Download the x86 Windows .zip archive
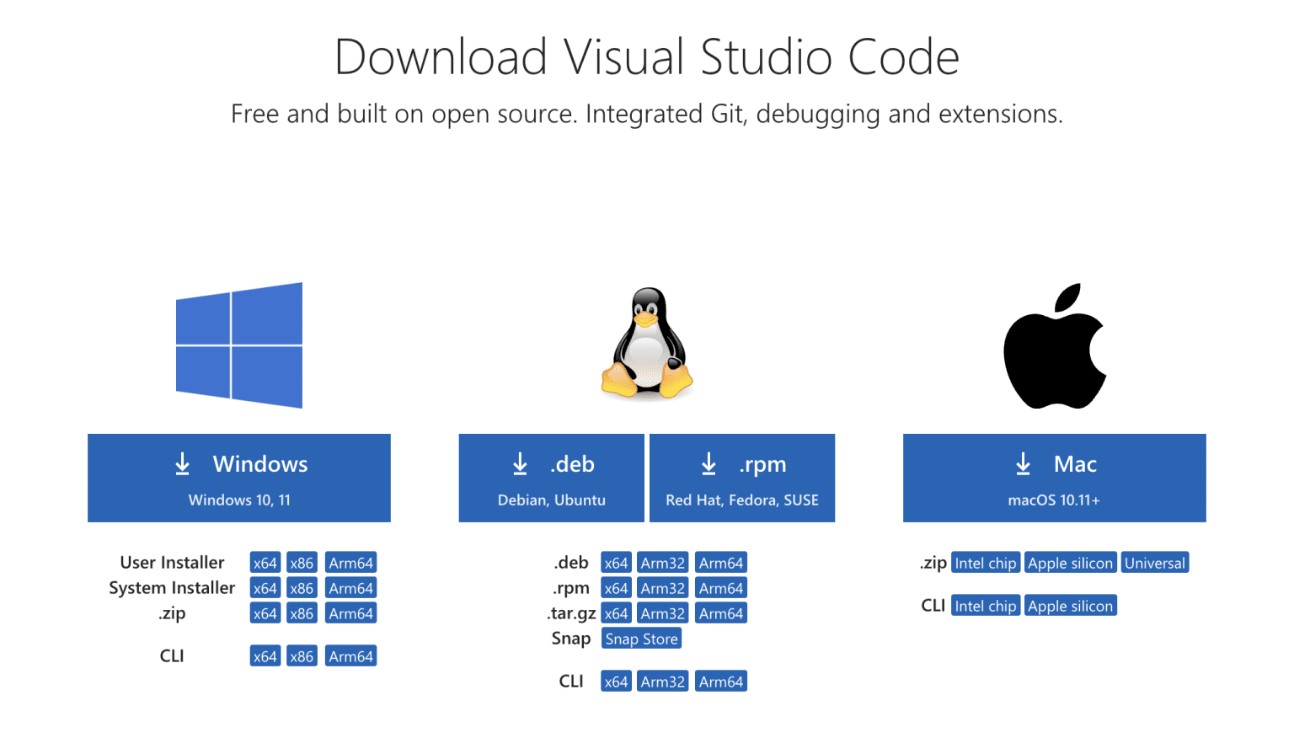This screenshot has height=754, width=1294. pos(302,612)
